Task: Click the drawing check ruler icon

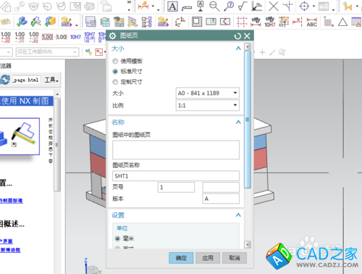Action: (36, 22)
